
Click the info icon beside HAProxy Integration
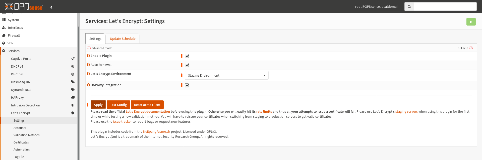click(88, 85)
